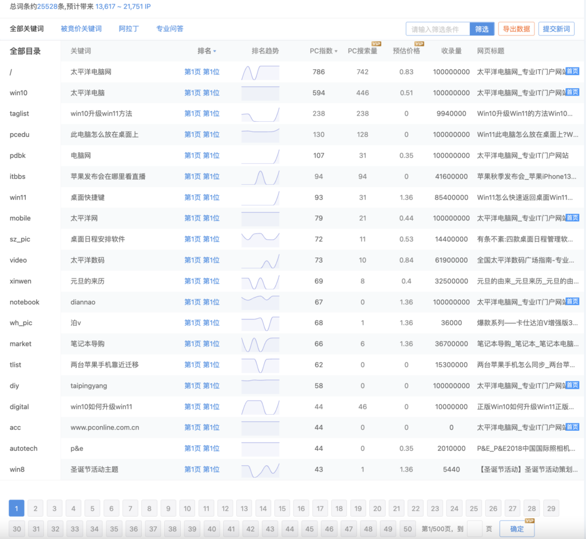This screenshot has height=539, width=586.
Task: Go to page 2 of results
Action: tap(35, 508)
